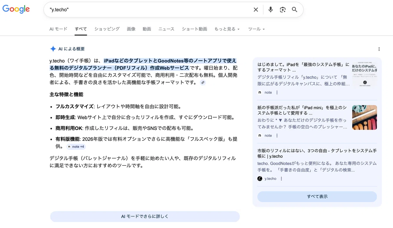Open the note +4 sources chip
Screen dimensions: 393x228
pyautogui.click(x=76, y=147)
